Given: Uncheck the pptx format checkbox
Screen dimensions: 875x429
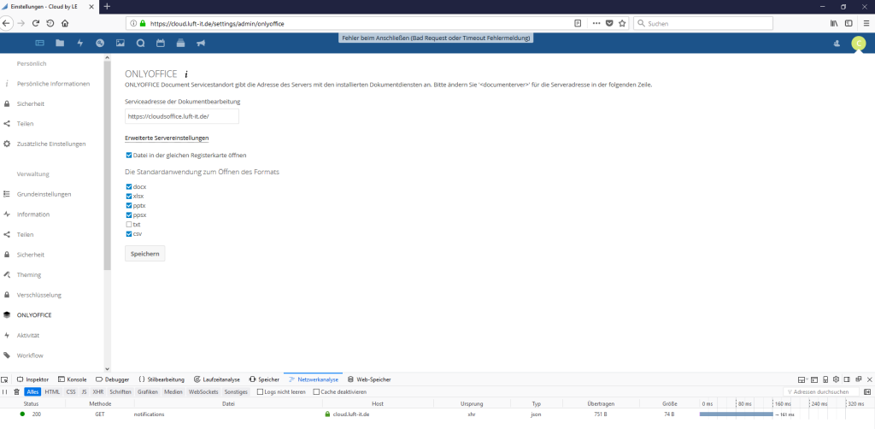Looking at the screenshot, I should [129, 205].
